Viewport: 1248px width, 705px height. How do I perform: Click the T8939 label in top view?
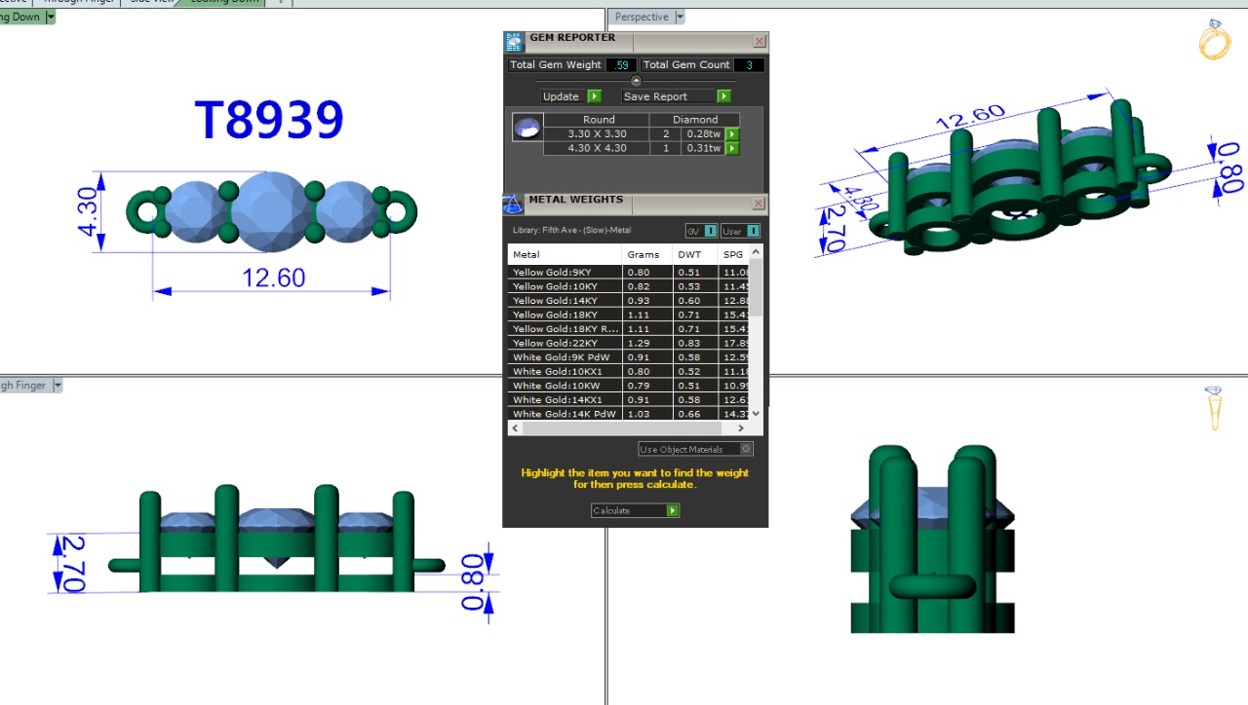[269, 120]
